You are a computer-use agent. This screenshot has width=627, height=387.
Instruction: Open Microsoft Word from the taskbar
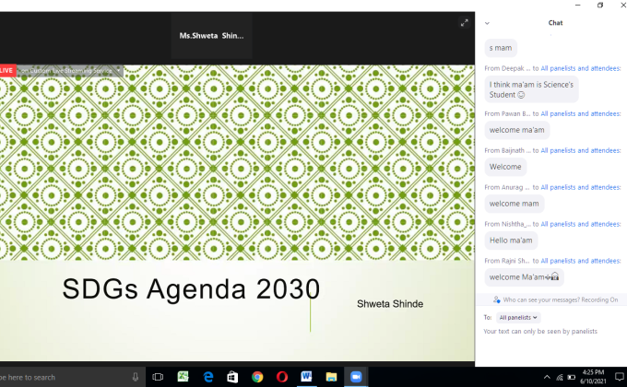click(x=306, y=376)
